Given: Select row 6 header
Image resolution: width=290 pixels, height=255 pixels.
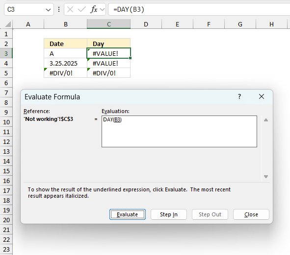Looking at the screenshot, I should tap(6, 83).
